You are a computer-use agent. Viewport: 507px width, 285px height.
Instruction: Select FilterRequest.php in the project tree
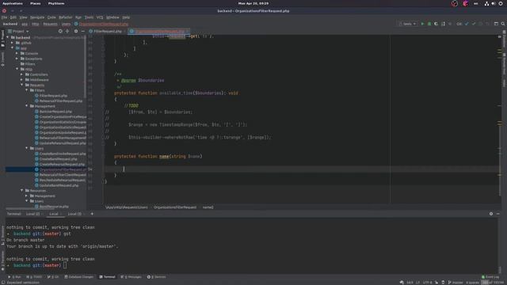tap(53, 96)
